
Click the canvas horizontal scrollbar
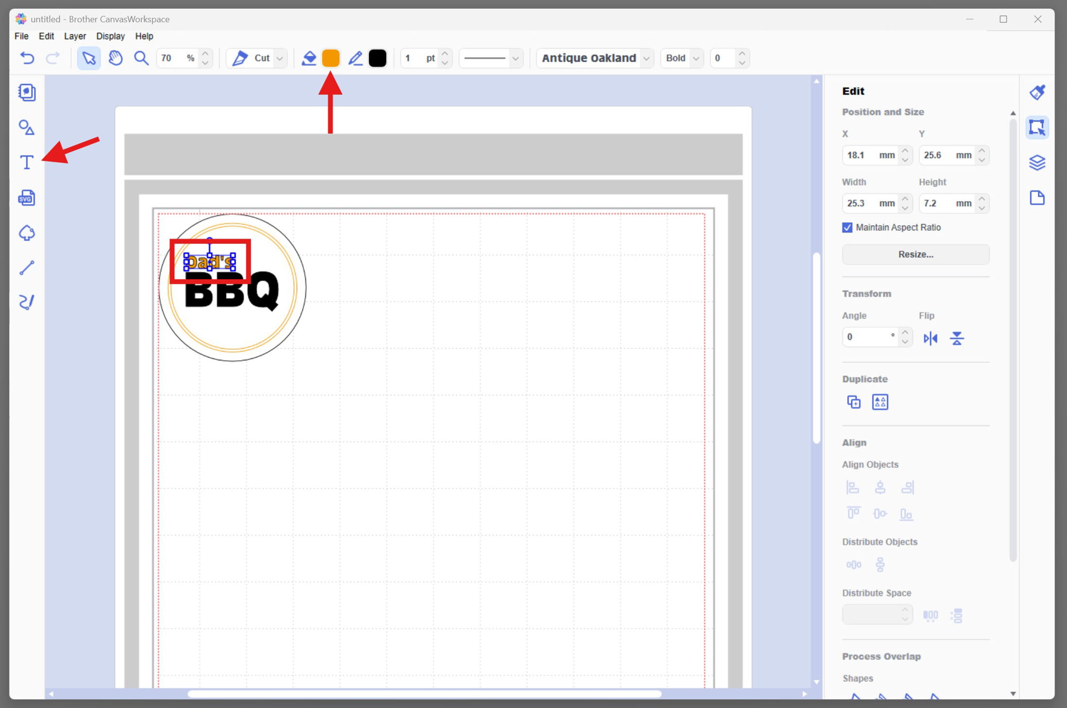tap(424, 694)
